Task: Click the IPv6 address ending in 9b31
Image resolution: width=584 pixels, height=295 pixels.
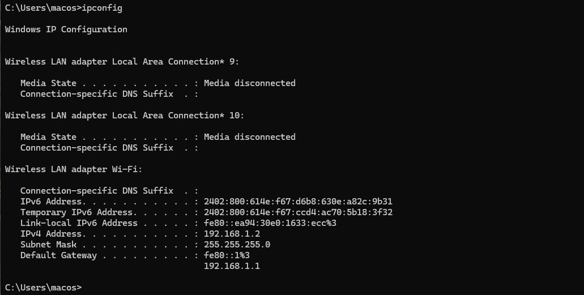Action: [298, 202]
